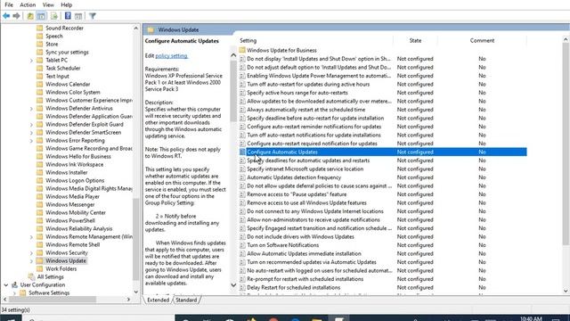Viewport: 570px width, 321px height.
Task: Click the settings list scroll-down arrow
Action: pos(566,291)
